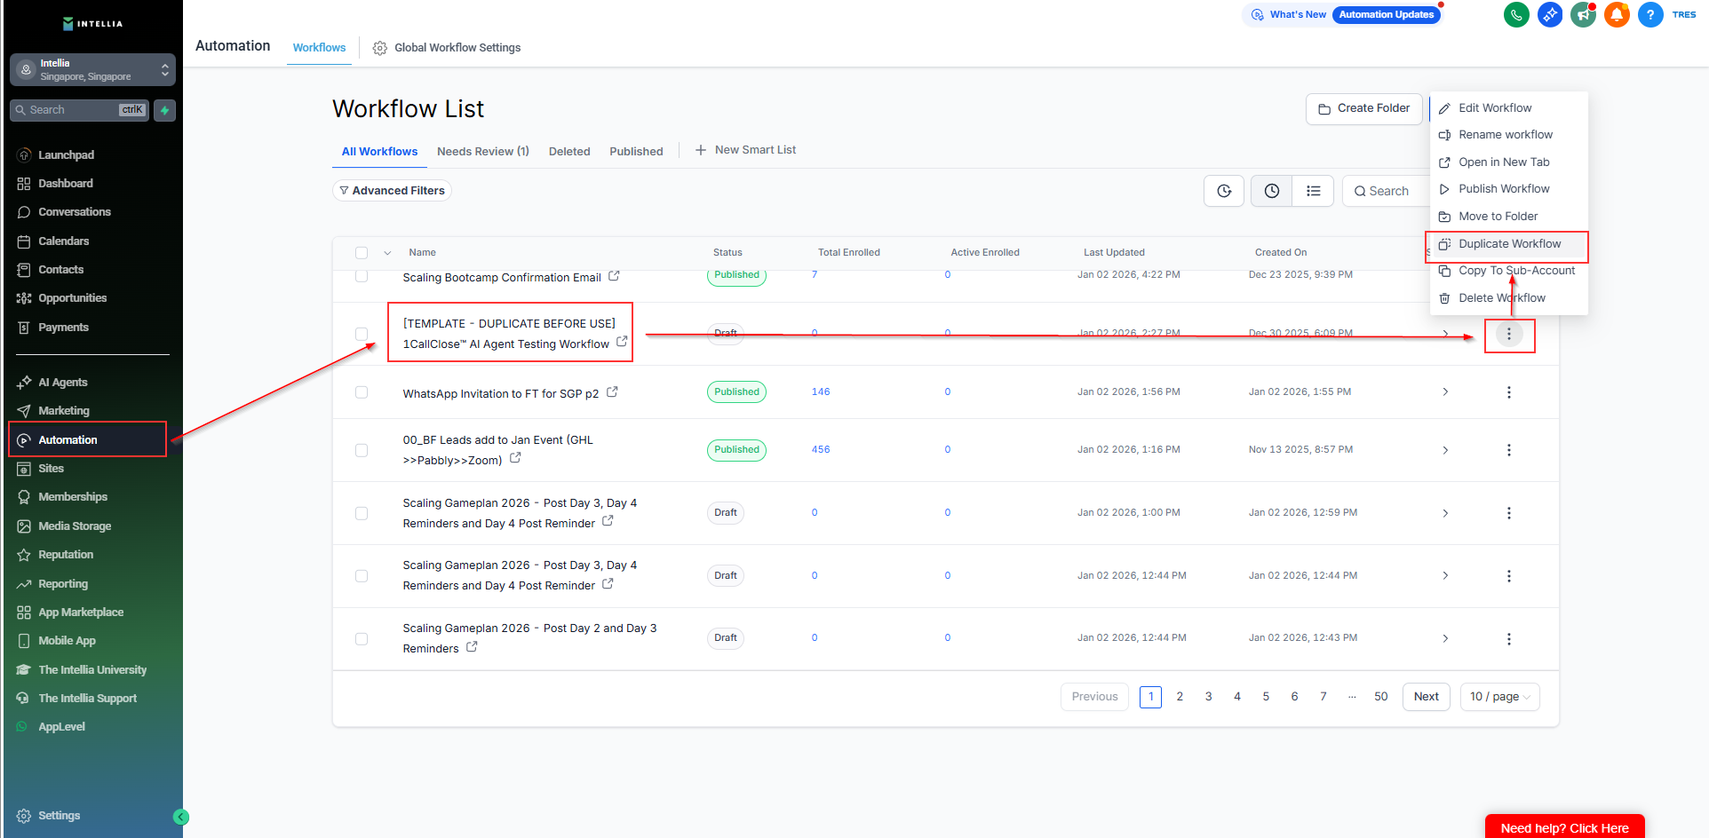Check the select-all checkbox in table header
The image size is (1709, 838).
[362, 253]
